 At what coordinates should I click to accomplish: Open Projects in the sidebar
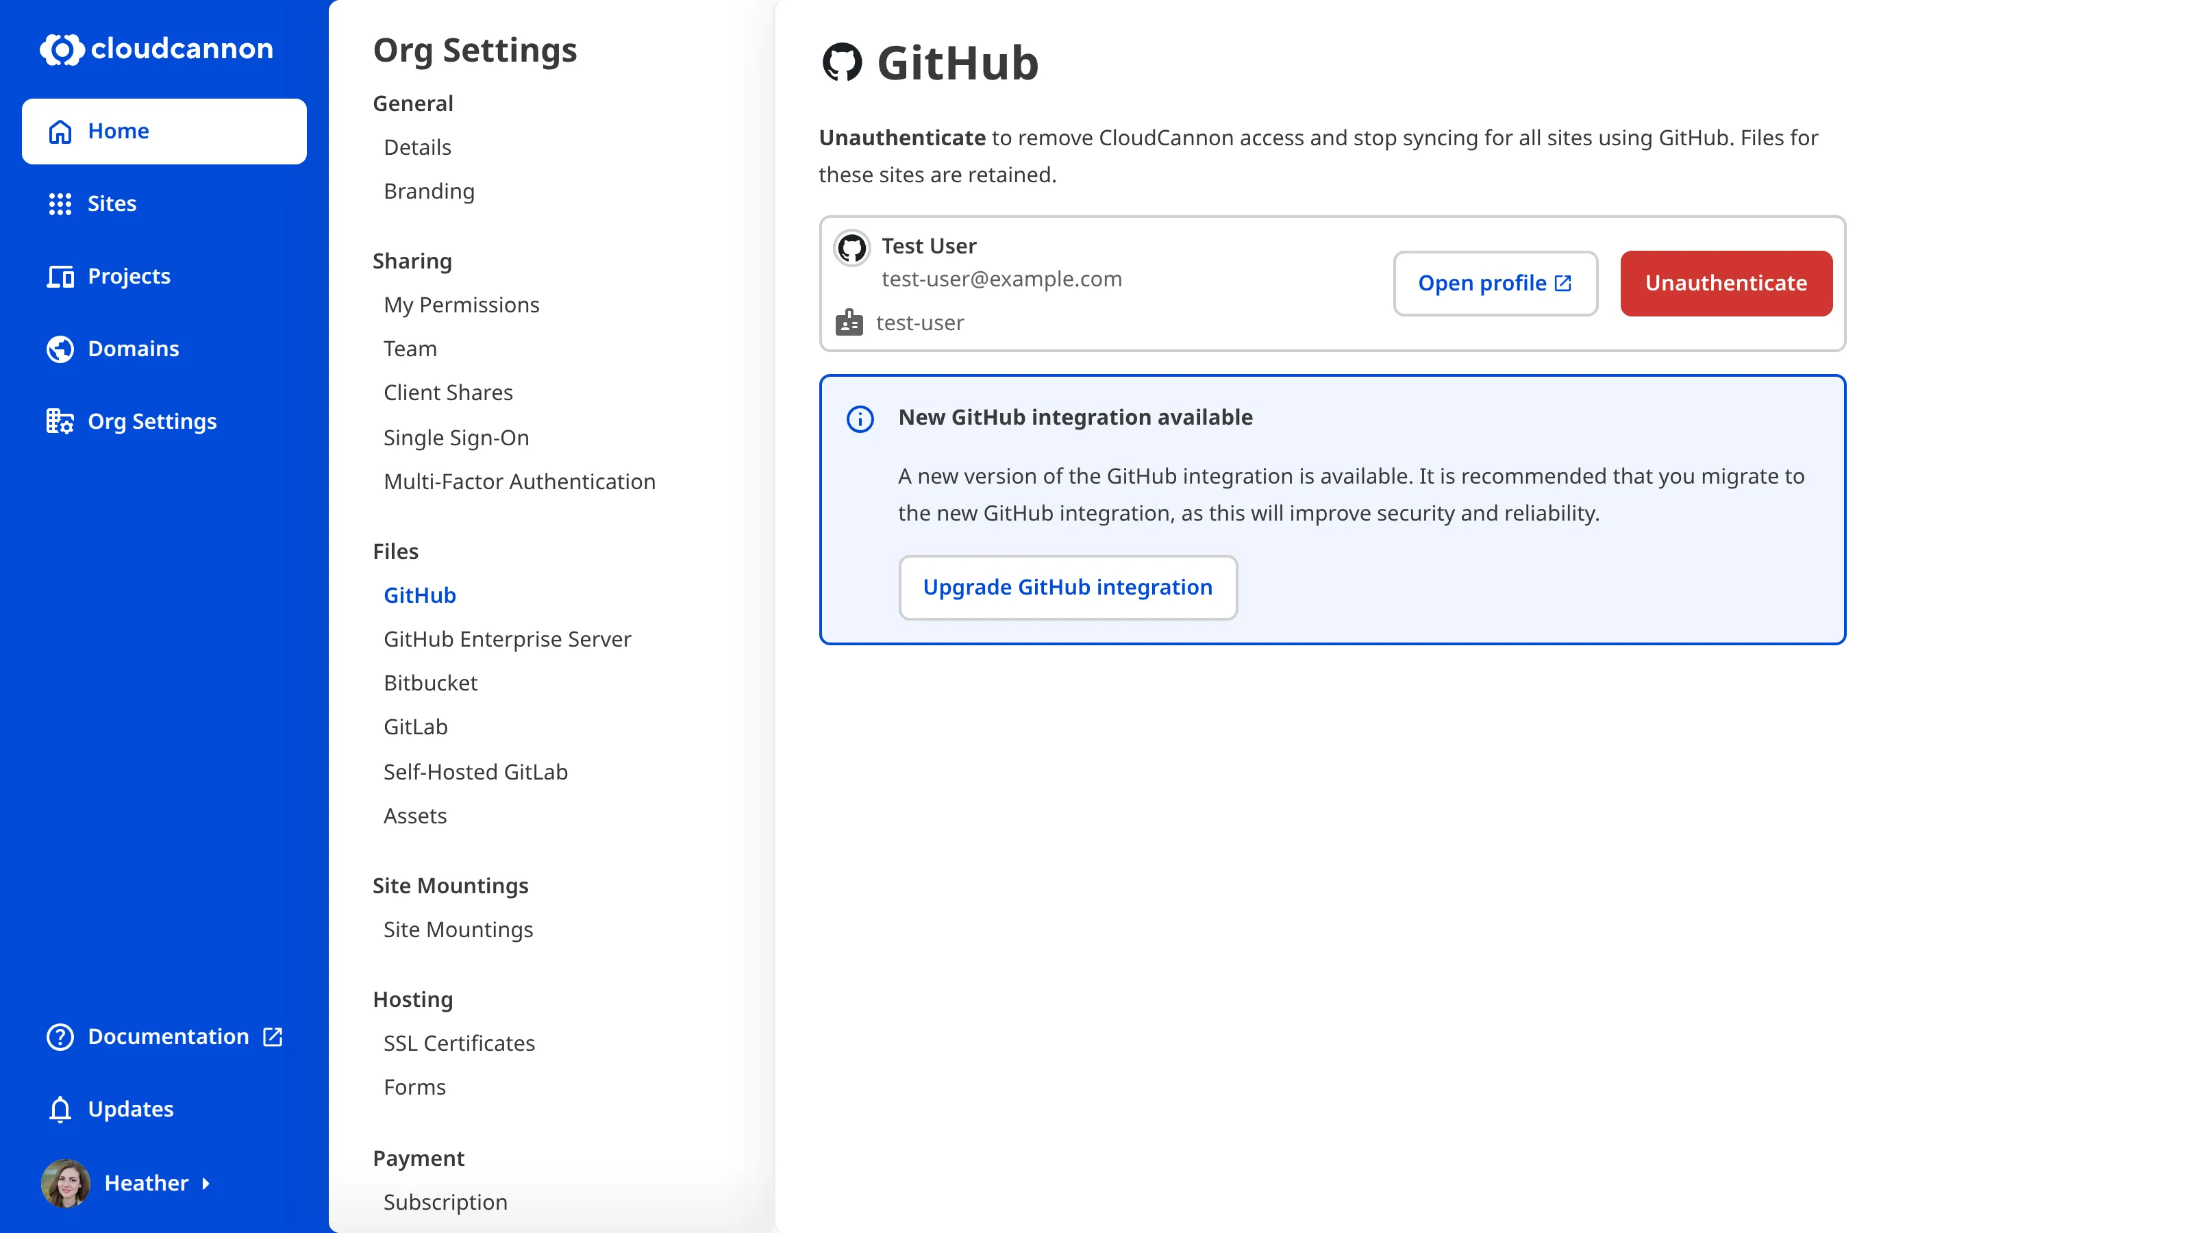pyautogui.click(x=164, y=277)
